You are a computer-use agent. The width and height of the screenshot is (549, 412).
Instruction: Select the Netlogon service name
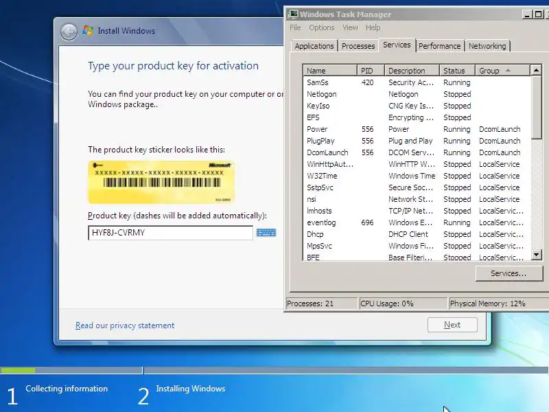(321, 94)
